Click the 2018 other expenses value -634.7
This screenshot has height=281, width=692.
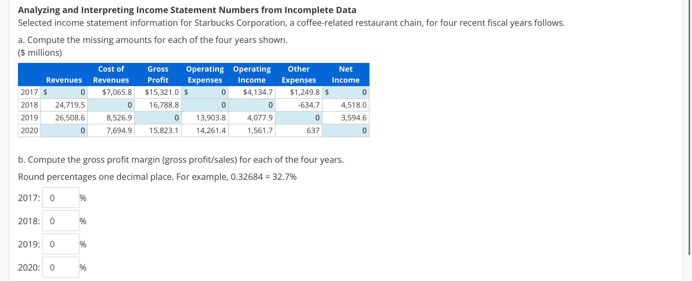[x=309, y=105]
